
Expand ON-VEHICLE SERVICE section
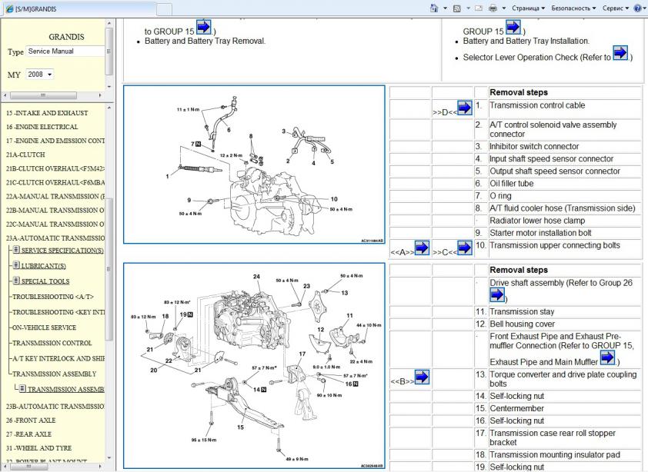44,327
